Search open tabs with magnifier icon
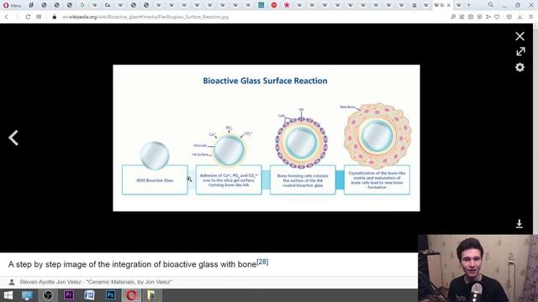Viewport: 538px width, 302px height. tap(491, 5)
